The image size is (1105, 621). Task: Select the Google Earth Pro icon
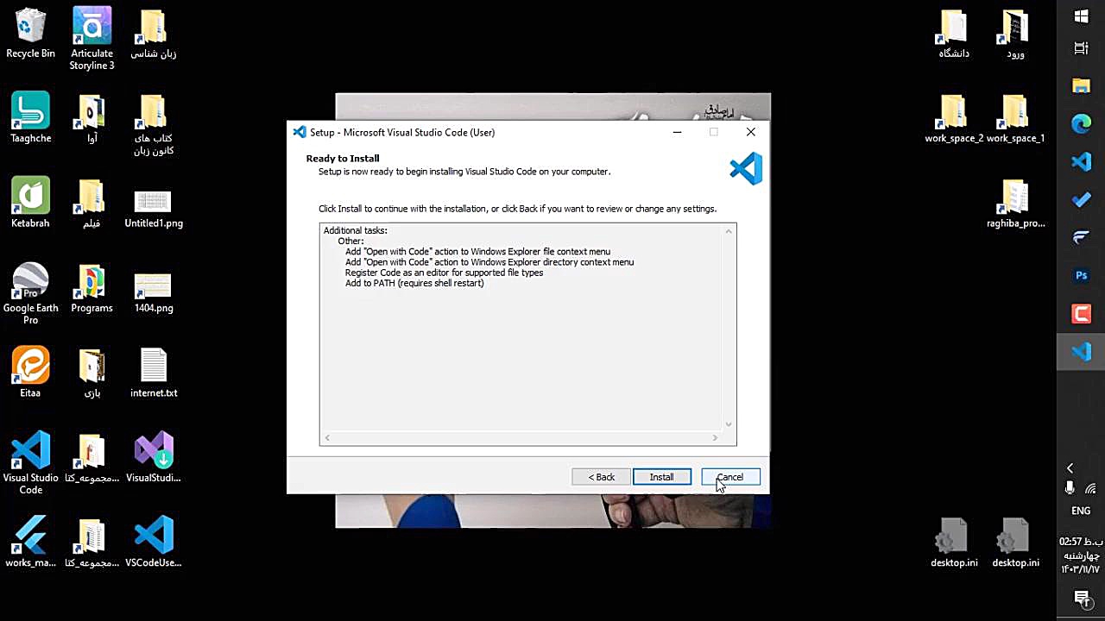pyautogui.click(x=30, y=294)
